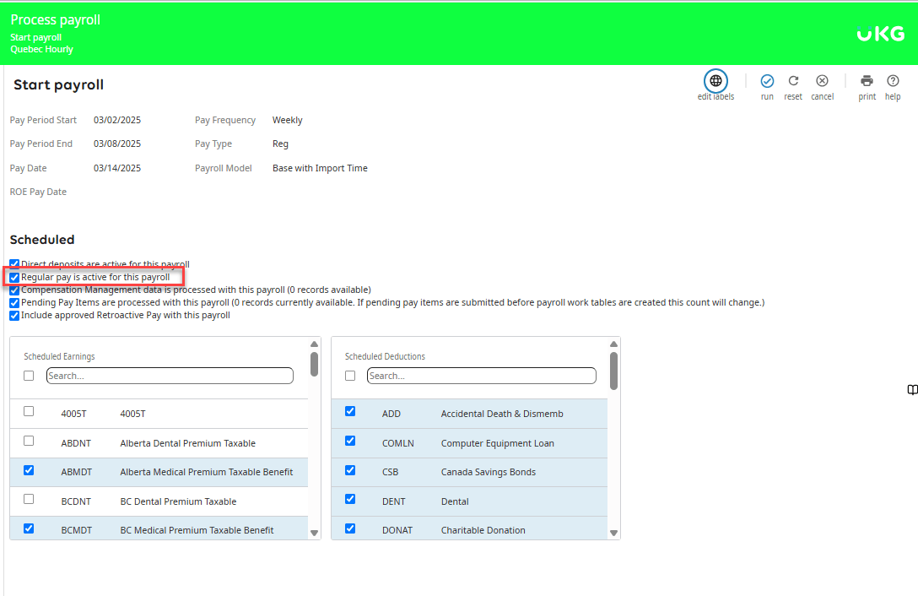Click the ROE Pay Date label

38,192
